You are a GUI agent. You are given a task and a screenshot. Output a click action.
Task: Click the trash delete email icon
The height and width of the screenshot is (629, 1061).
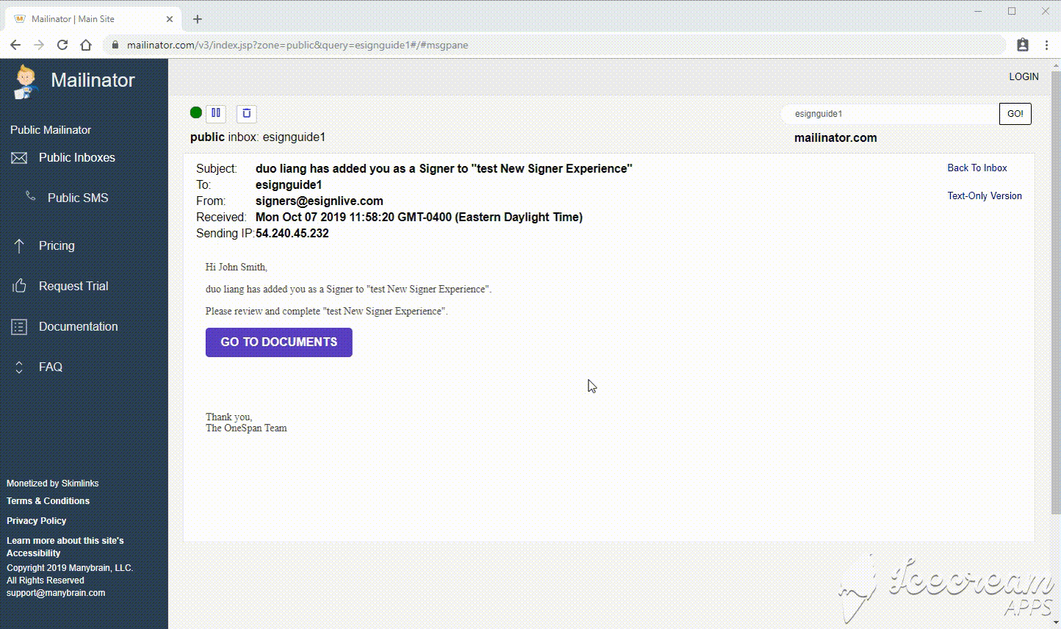[247, 113]
